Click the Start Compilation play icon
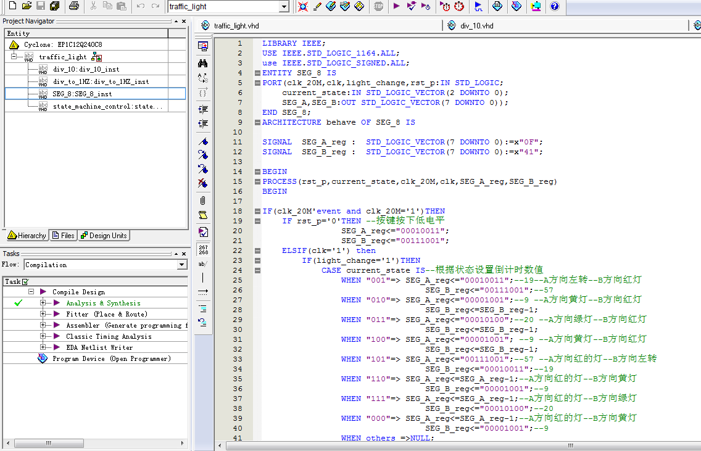The width and height of the screenshot is (701, 451). pos(397,6)
